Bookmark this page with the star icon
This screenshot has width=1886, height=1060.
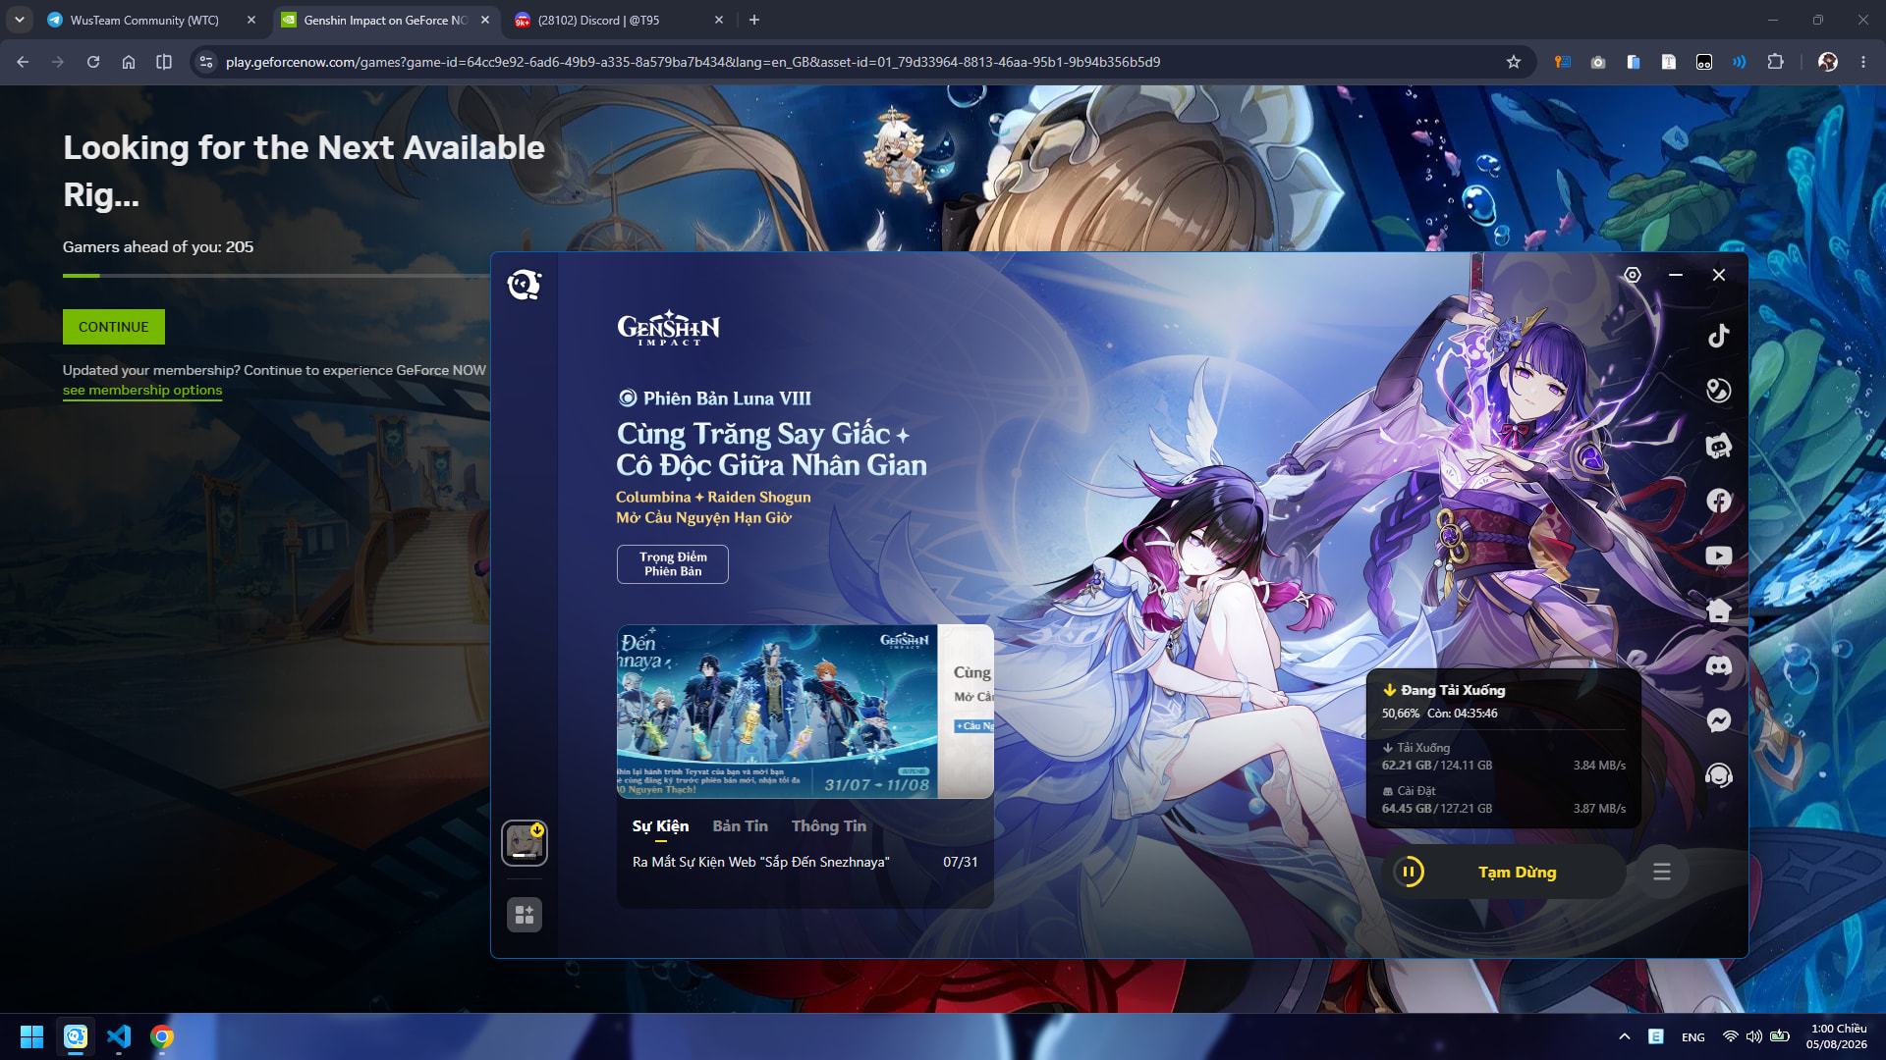point(1514,62)
